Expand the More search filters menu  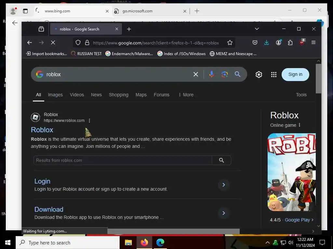pyautogui.click(x=186, y=95)
